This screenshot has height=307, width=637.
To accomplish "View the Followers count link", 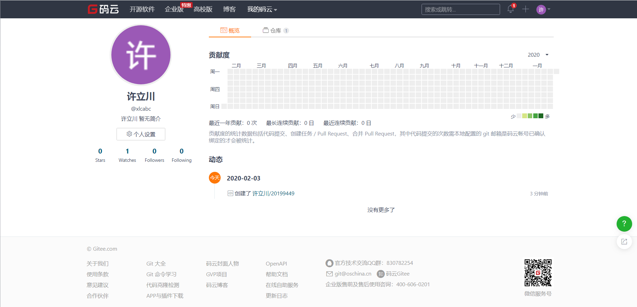I will 155,155.
